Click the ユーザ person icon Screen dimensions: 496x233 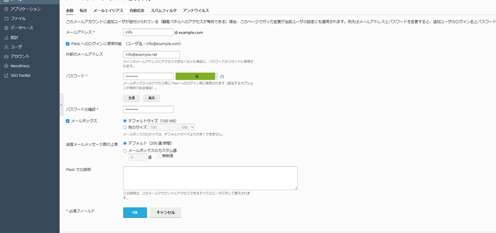(6, 47)
